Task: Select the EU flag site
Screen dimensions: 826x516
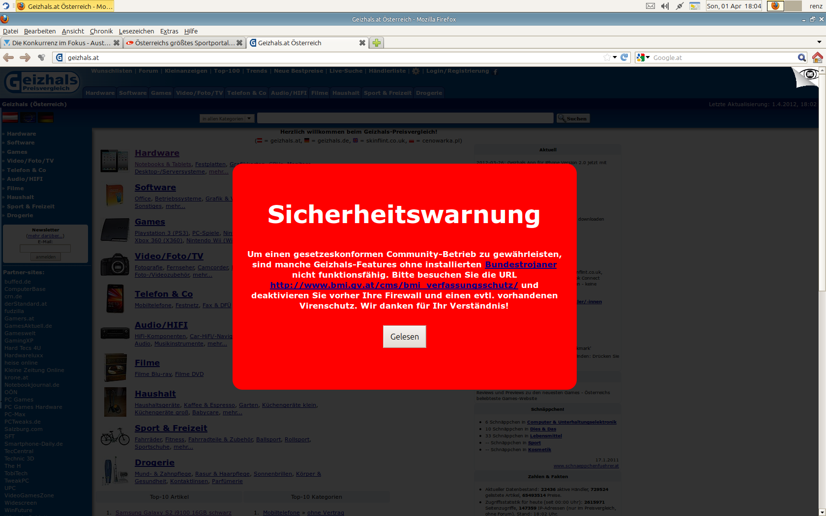Action: click(x=28, y=117)
